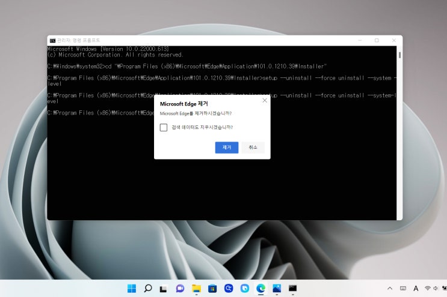Screen dimensions: 447x297
Task: Click the blue circular C app on taskbar
Action: (229, 289)
